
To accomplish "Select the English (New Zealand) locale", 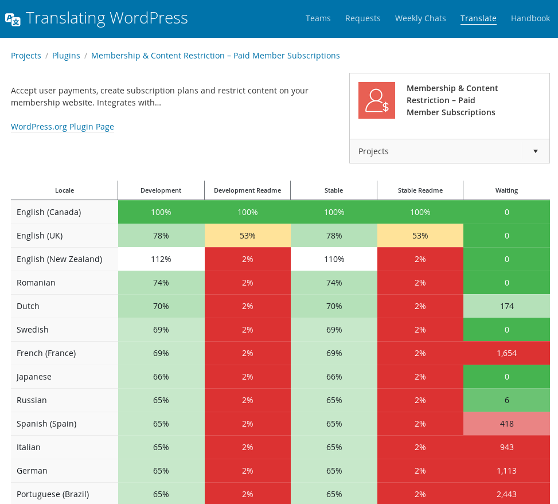I will 60,259.
